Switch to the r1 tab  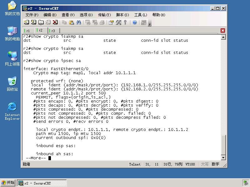28,31
